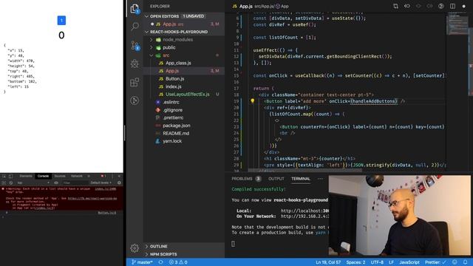Viewport: 473px width, 266px height.
Task: Click the editor minimap
Action: pyautogui.click(x=457, y=24)
